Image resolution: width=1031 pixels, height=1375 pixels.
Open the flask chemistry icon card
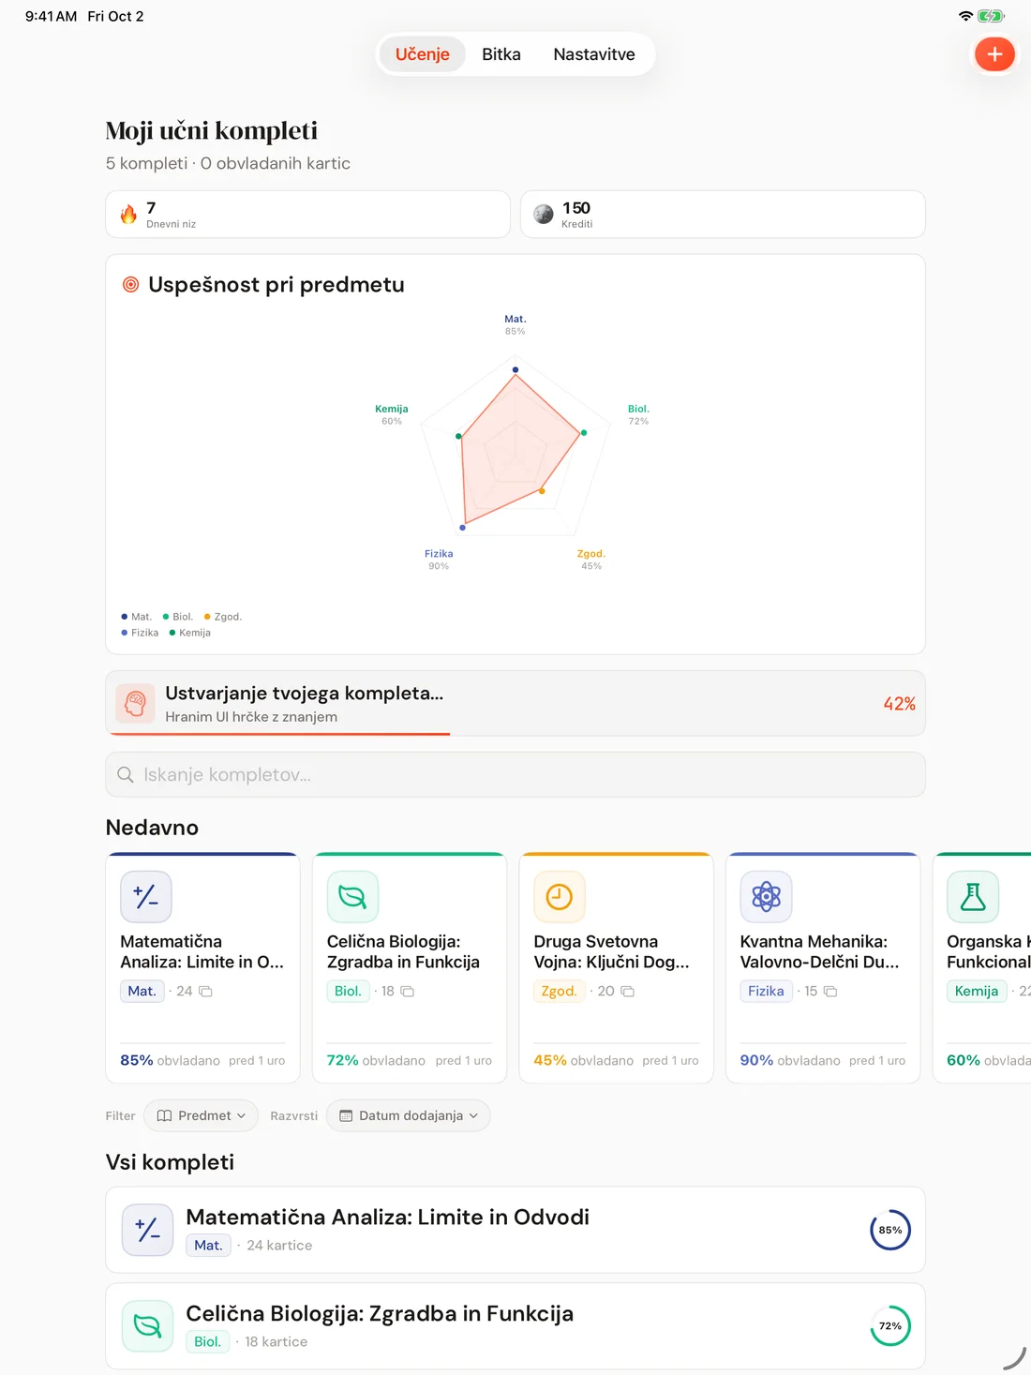point(973,897)
